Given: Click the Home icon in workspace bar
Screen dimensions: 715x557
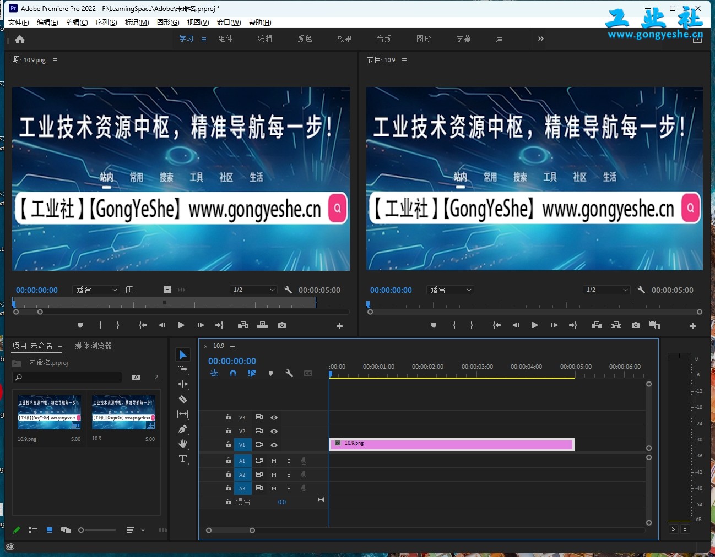Looking at the screenshot, I should click(20, 39).
